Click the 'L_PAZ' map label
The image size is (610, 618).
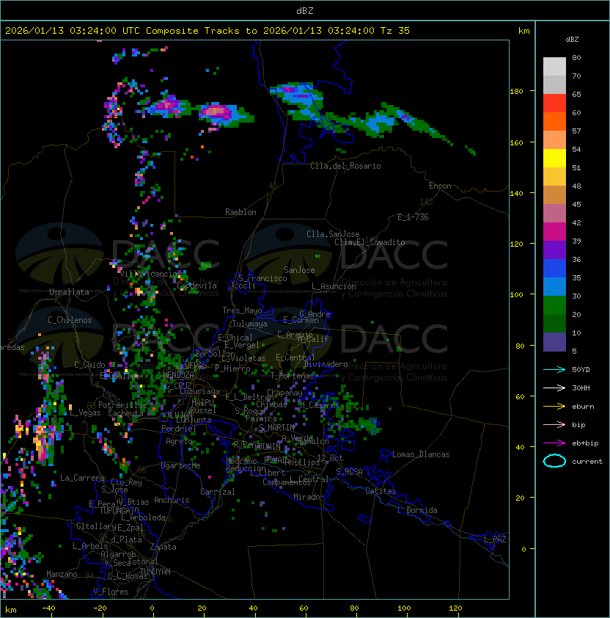(495, 539)
